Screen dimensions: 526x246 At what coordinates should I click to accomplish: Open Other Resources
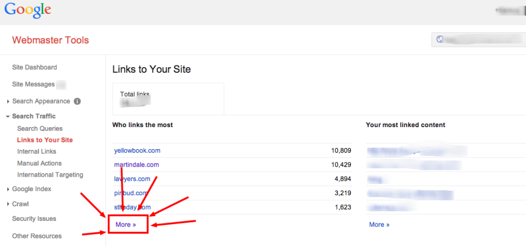pyautogui.click(x=36, y=236)
